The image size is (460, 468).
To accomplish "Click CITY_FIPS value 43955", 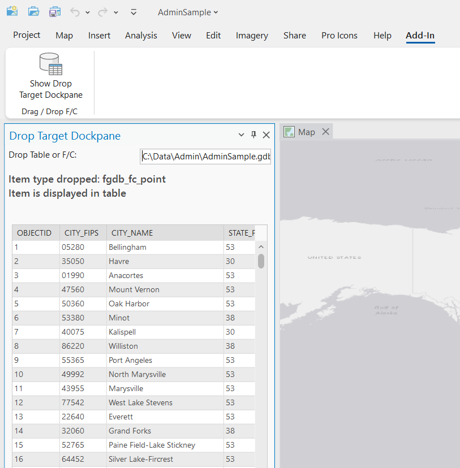I will pos(83,388).
